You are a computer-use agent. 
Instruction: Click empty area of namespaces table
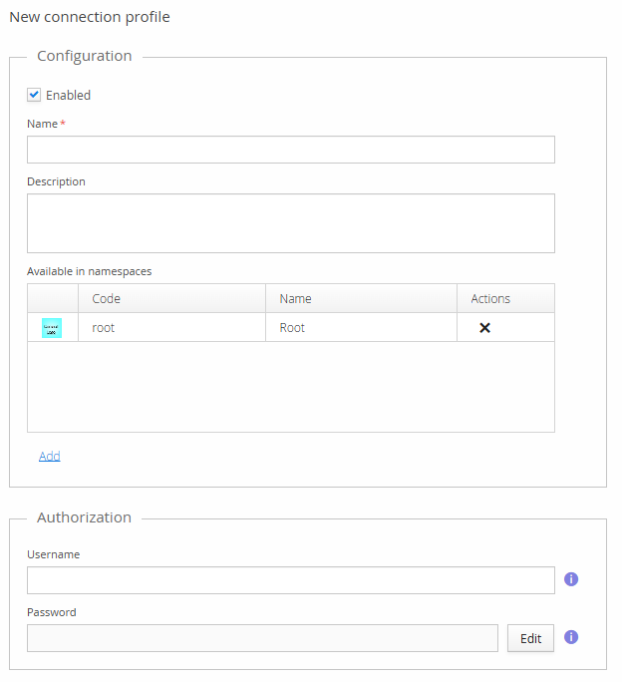(290, 387)
